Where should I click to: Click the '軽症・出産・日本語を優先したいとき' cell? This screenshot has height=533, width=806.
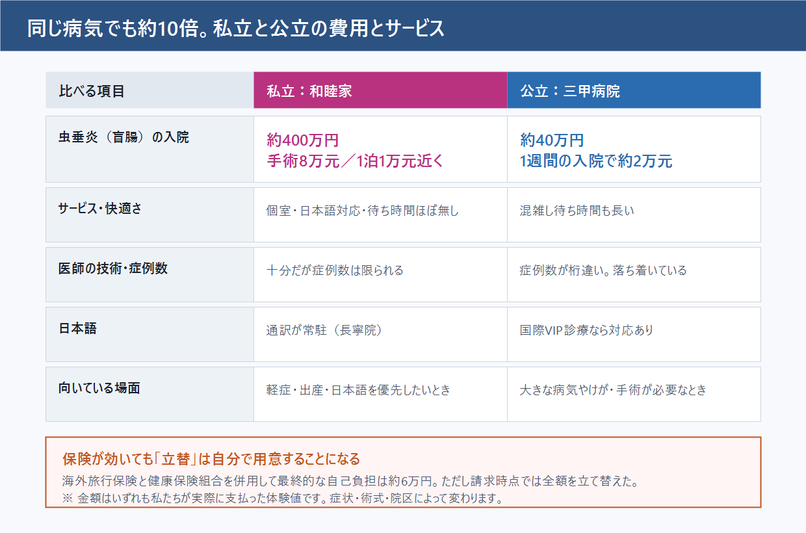point(380,394)
